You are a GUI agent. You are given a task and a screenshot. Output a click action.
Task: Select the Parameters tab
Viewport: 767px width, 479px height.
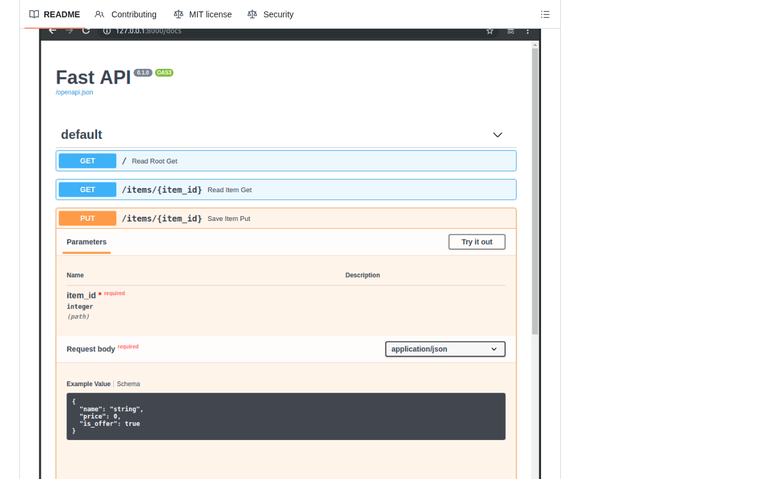[x=87, y=242]
